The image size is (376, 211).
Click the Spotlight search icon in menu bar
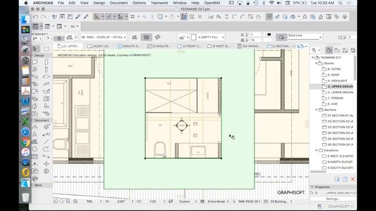tap(340, 3)
